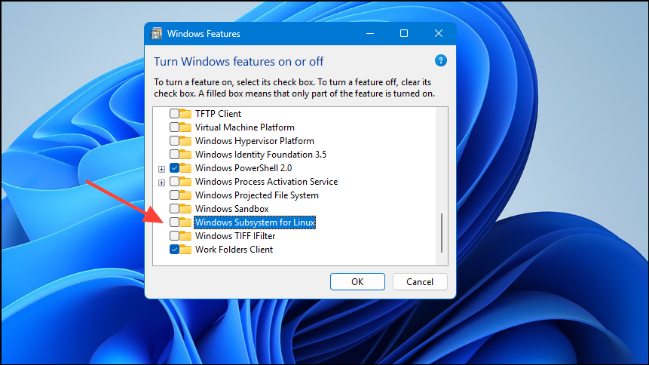This screenshot has height=365, width=649.
Task: Click the Windows PowerShell 2.0 folder icon
Action: 185,168
